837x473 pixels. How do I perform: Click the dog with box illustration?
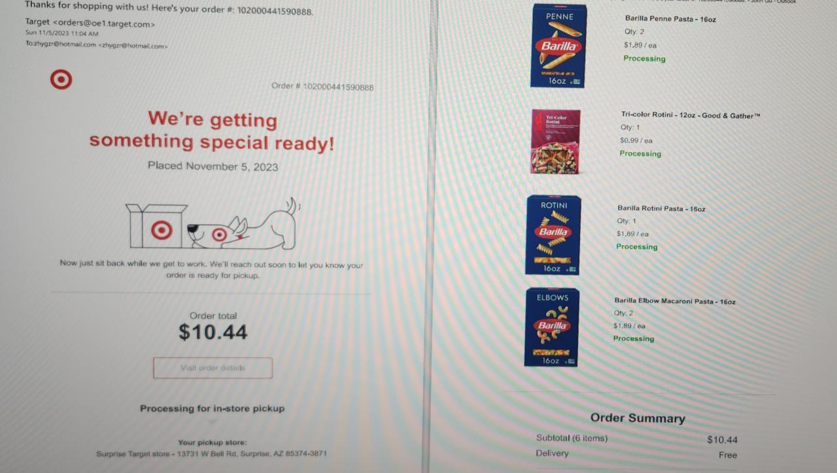tap(213, 224)
